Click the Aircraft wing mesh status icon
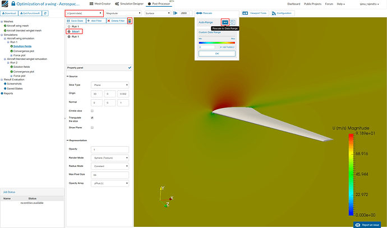 tap(5, 26)
